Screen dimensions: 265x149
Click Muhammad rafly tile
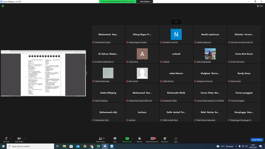pyautogui.click(x=108, y=112)
